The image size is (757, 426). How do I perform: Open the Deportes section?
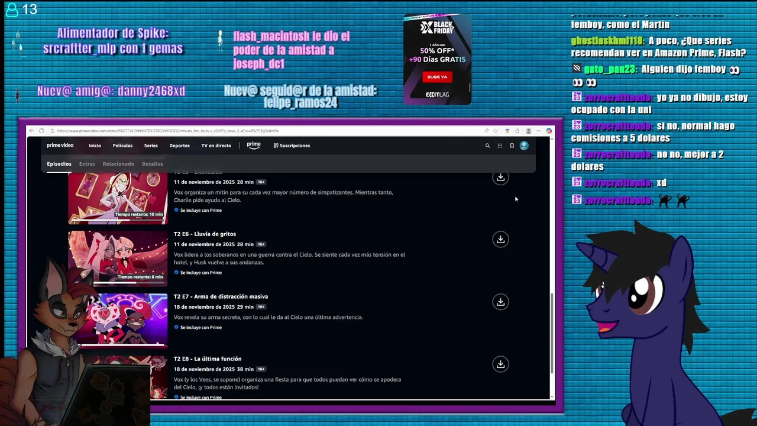tap(179, 146)
